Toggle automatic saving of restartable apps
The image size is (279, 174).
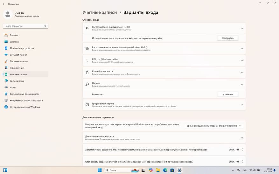[x=240, y=150]
